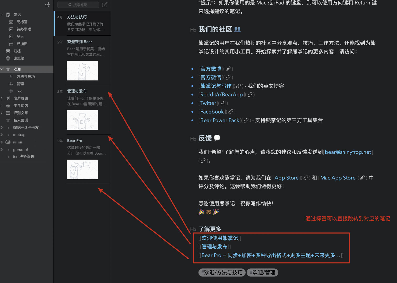Collapse the 欢迎 tag chevron
Image resolution: width=397 pixels, height=283 pixels.
2,69
